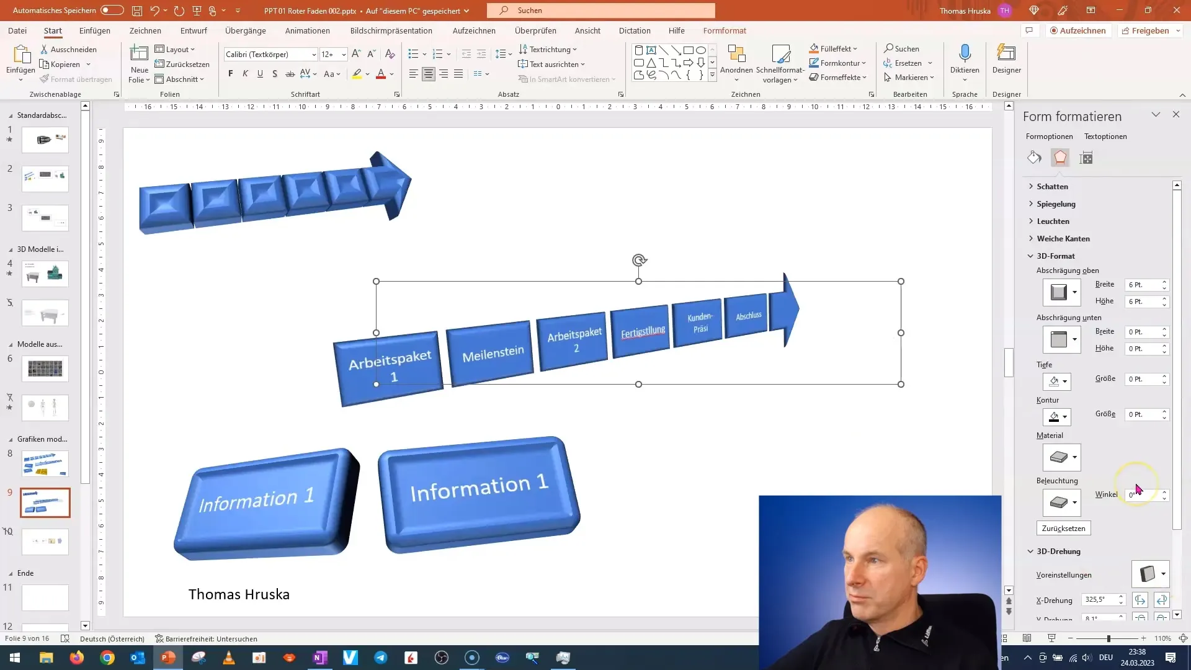
Task: Open the Formformat ribbon tab
Action: [725, 30]
